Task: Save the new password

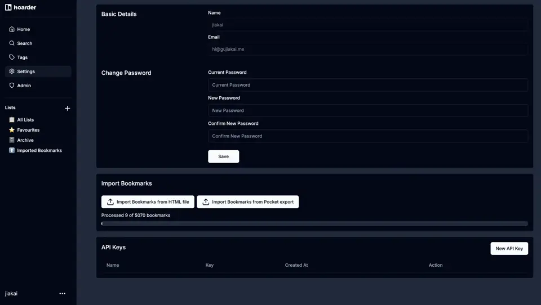Action: click(x=224, y=156)
